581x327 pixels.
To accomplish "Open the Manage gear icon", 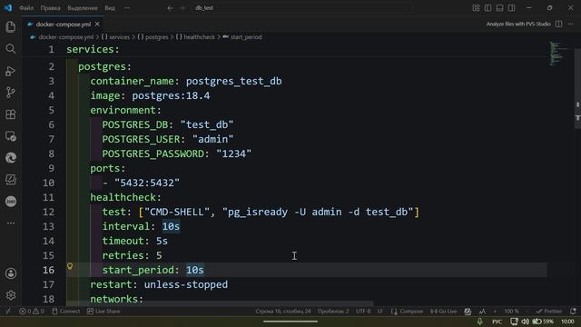I will (11, 295).
